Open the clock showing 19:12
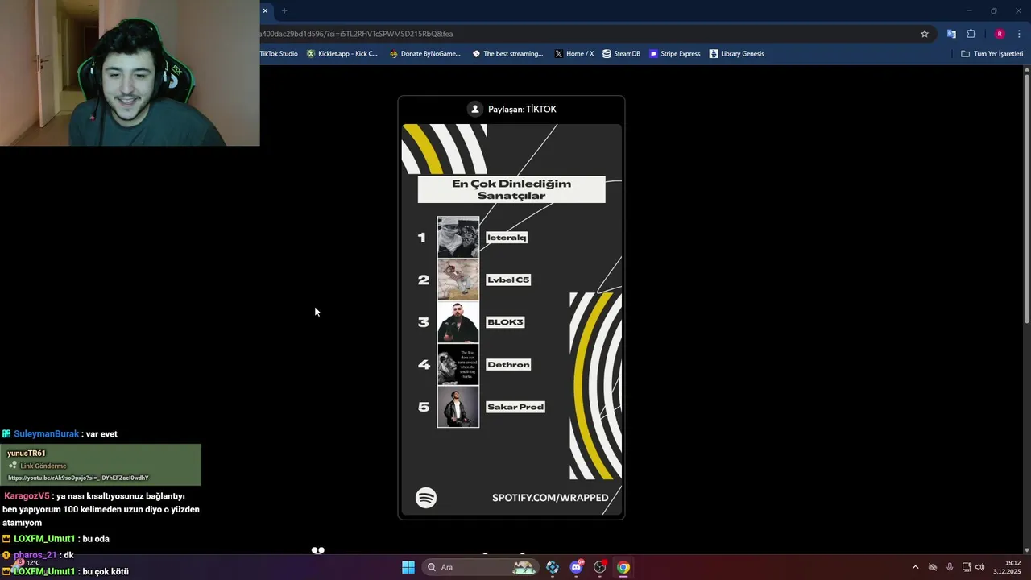Viewport: 1031px width, 580px height. [x=1007, y=567]
